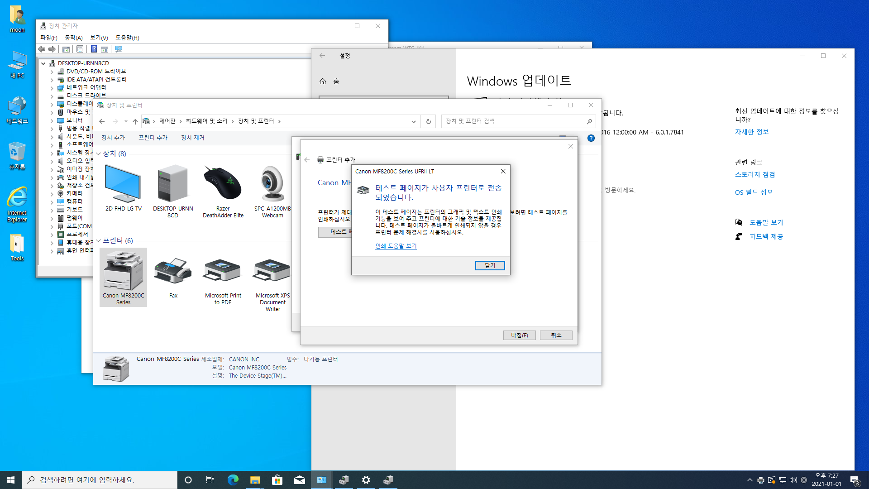Open 도움말(H) menu in Device Manager
This screenshot has width=869, height=489.
pyautogui.click(x=127, y=38)
